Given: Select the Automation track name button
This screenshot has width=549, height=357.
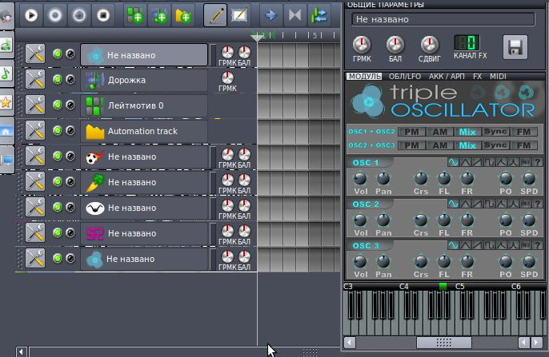Looking at the screenshot, I should 144,131.
